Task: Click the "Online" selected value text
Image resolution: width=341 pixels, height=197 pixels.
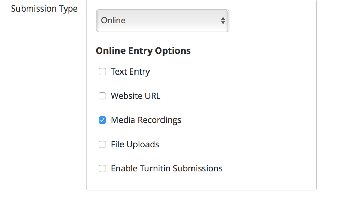Action: (113, 20)
